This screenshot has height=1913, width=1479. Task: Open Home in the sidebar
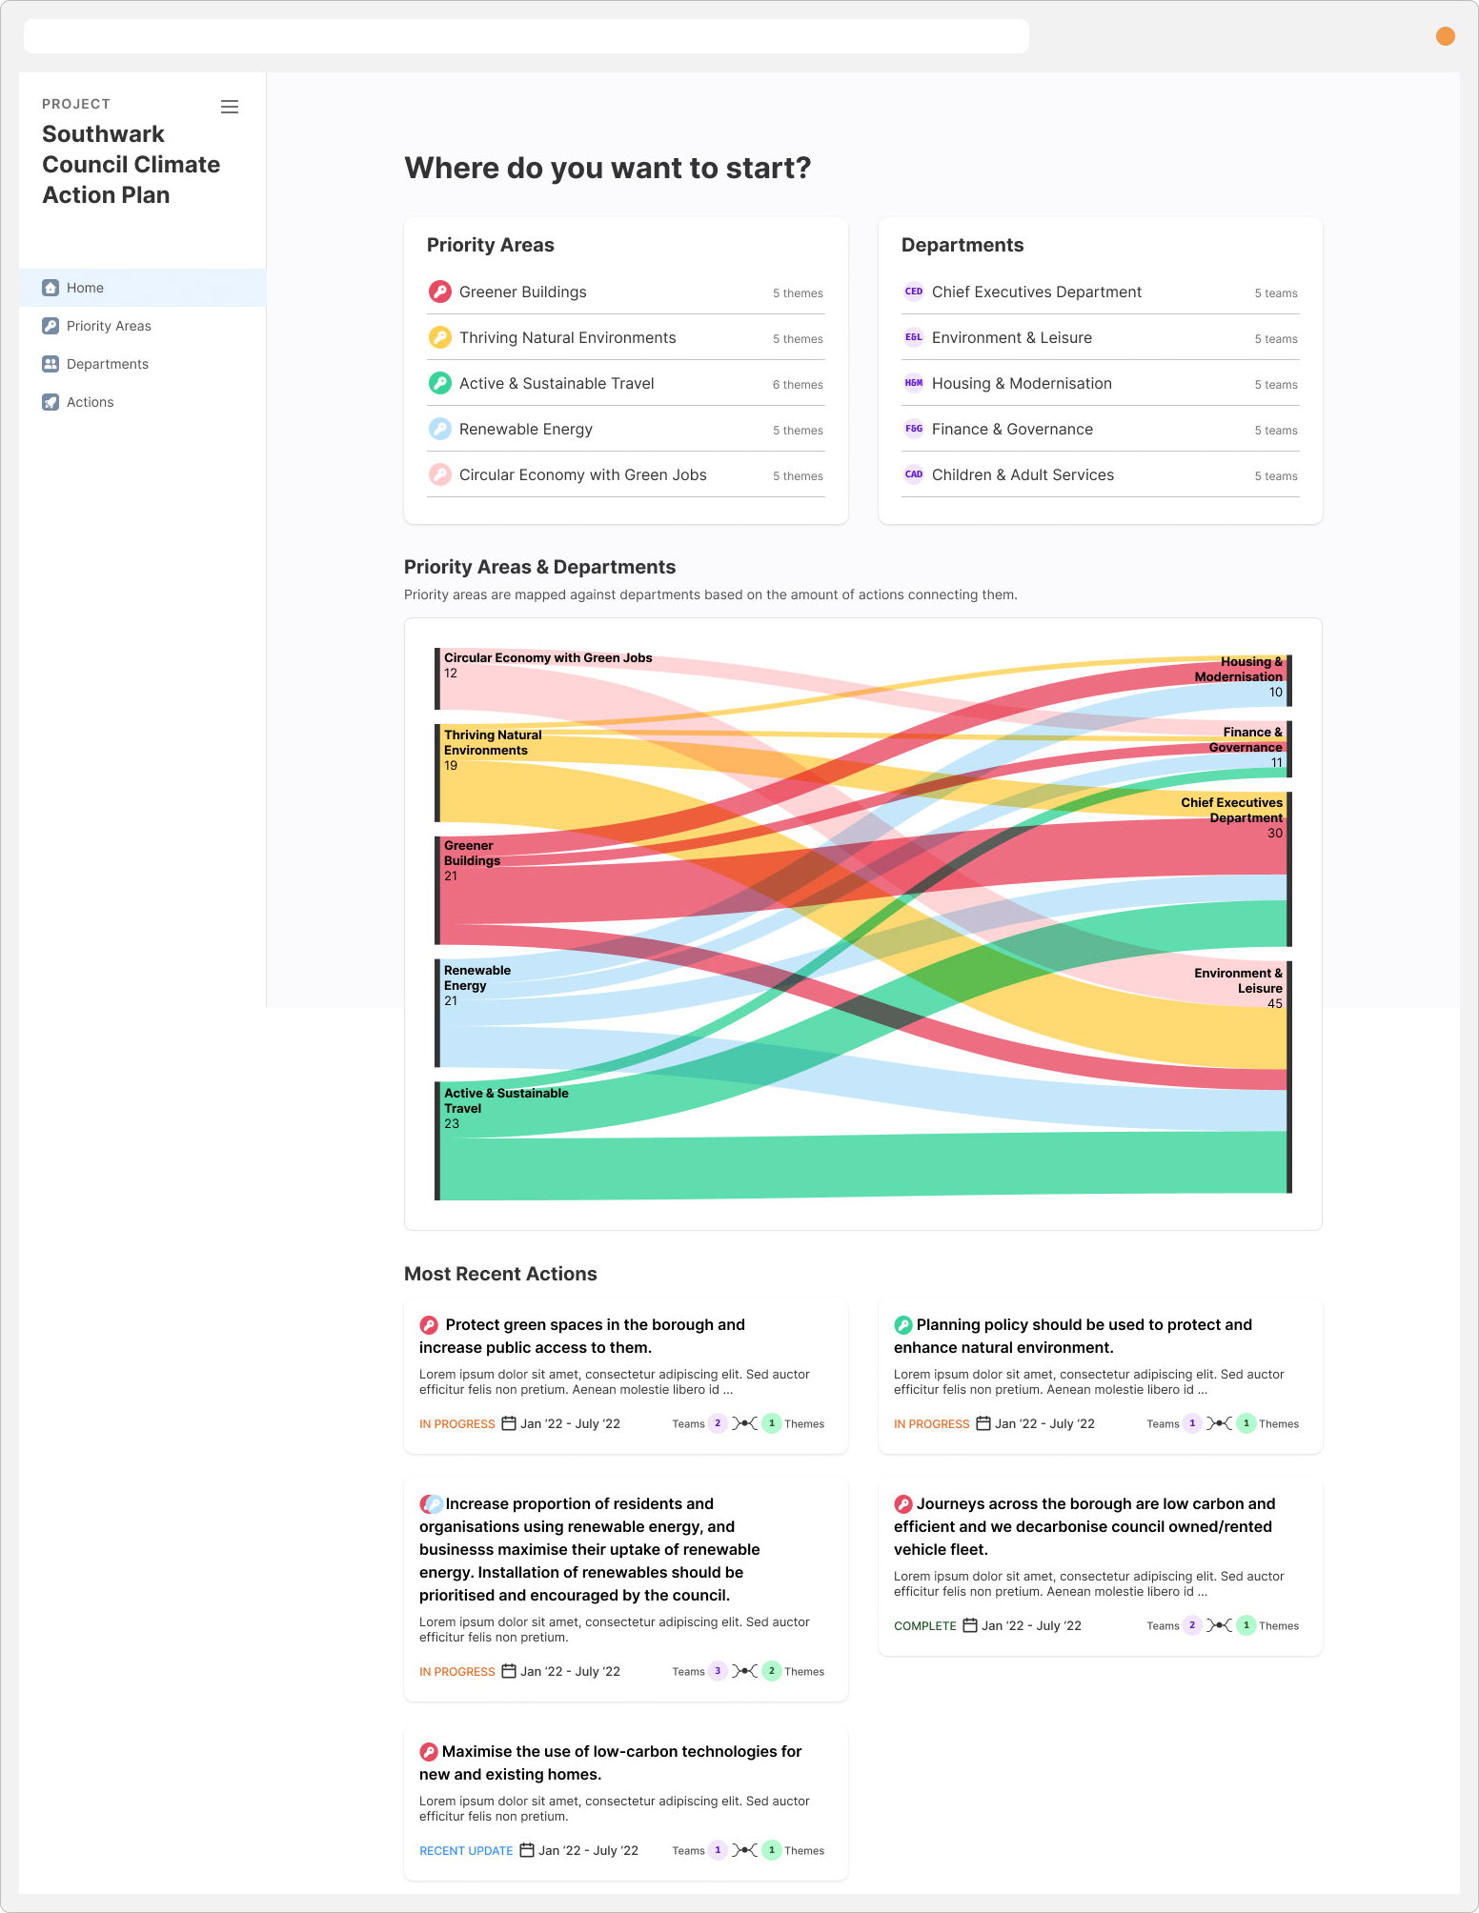pos(142,288)
